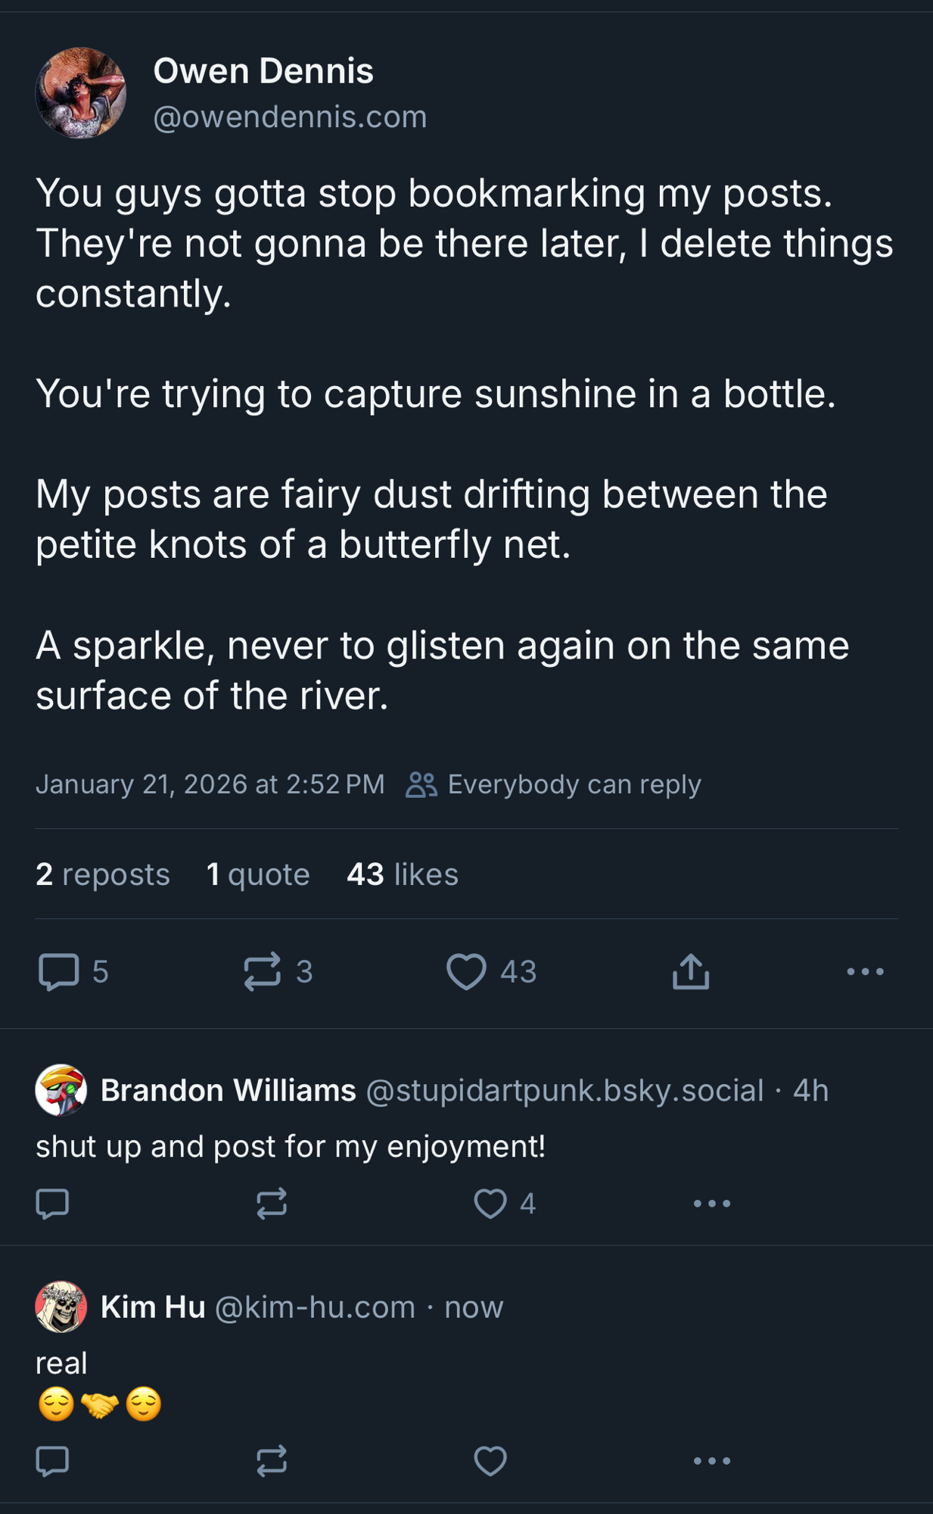Image resolution: width=933 pixels, height=1514 pixels.
Task: Repost Brandon Williams's comment
Action: (x=272, y=1203)
